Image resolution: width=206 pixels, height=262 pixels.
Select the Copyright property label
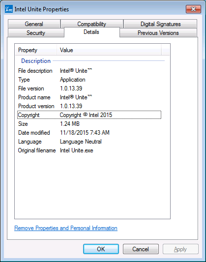29,115
